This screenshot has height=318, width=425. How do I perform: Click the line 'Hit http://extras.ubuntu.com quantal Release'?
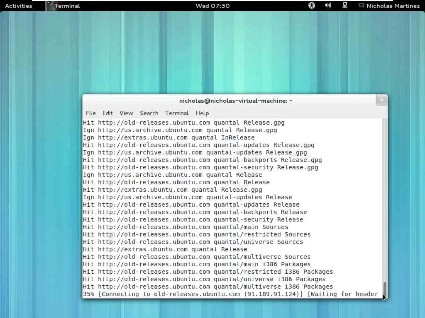click(165, 249)
